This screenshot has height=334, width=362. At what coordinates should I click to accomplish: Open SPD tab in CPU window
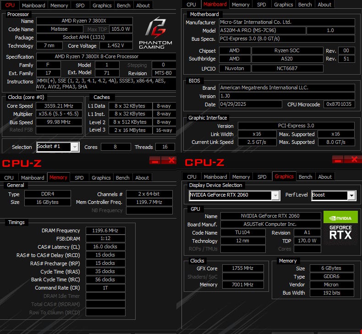coord(80,5)
